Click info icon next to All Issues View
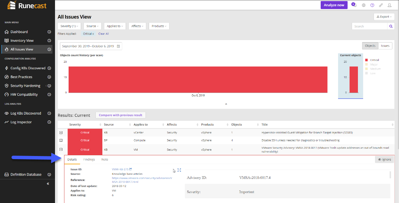 [x=49, y=49]
